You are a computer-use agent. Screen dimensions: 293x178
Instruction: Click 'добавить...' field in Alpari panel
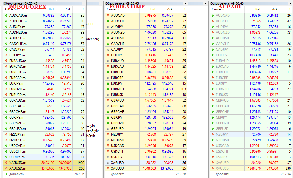(x=224, y=174)
